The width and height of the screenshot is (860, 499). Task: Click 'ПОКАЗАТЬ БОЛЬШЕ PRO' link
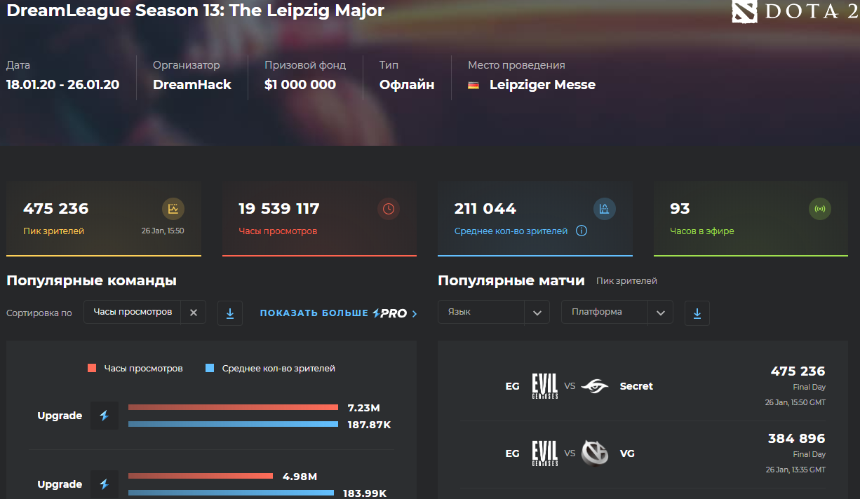click(338, 313)
